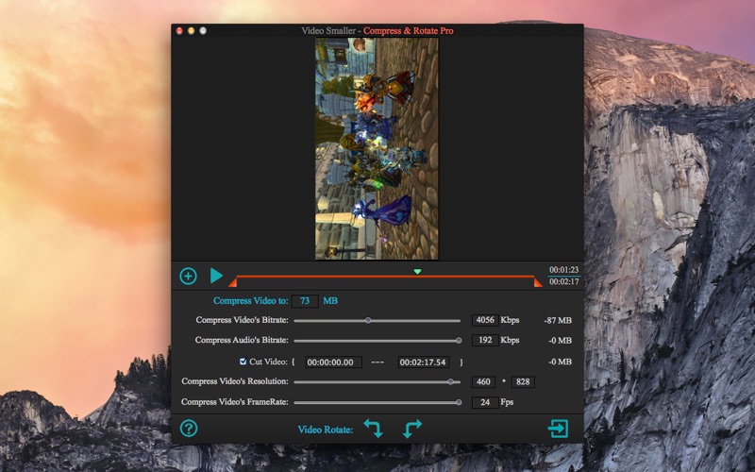This screenshot has width=755, height=472.
Task: Rotate video clockwise with right arrow
Action: (412, 429)
